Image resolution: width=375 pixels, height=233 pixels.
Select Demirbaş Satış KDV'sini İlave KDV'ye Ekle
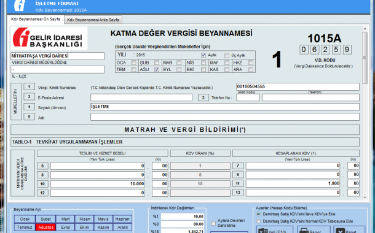tap(258, 214)
